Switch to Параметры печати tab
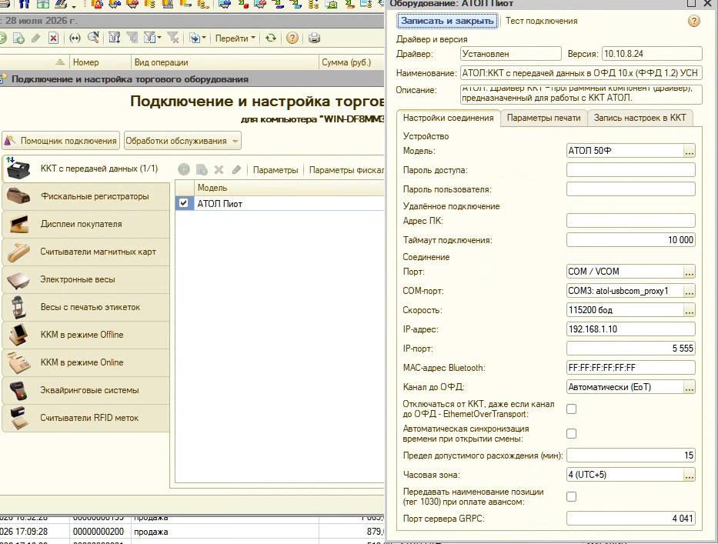This screenshot has height=544, width=718. tap(543, 118)
